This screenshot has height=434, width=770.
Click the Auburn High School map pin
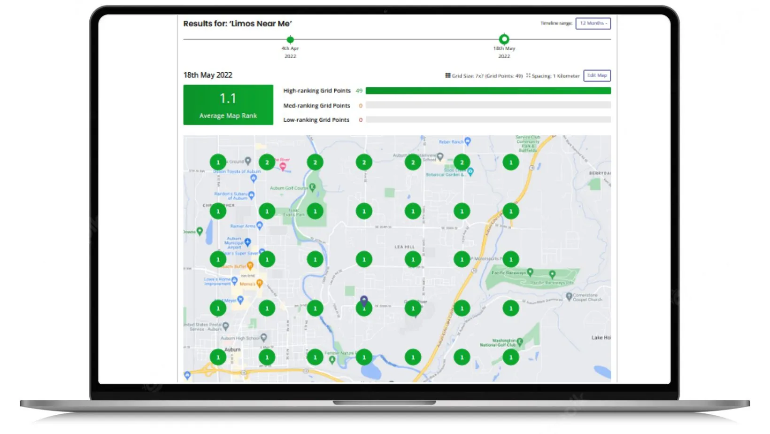tap(263, 338)
